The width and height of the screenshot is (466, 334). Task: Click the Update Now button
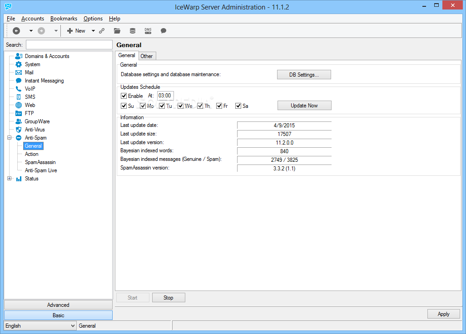click(304, 106)
